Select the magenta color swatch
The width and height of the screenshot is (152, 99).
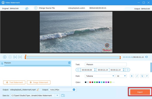pyautogui.click(x=106, y=82)
